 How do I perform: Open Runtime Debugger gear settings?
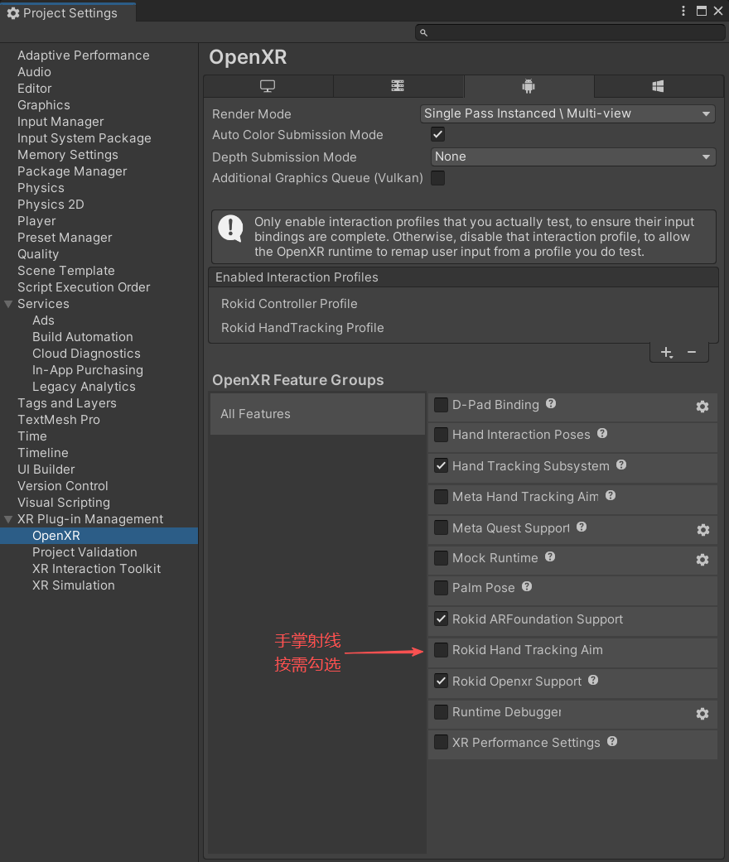[x=702, y=714]
